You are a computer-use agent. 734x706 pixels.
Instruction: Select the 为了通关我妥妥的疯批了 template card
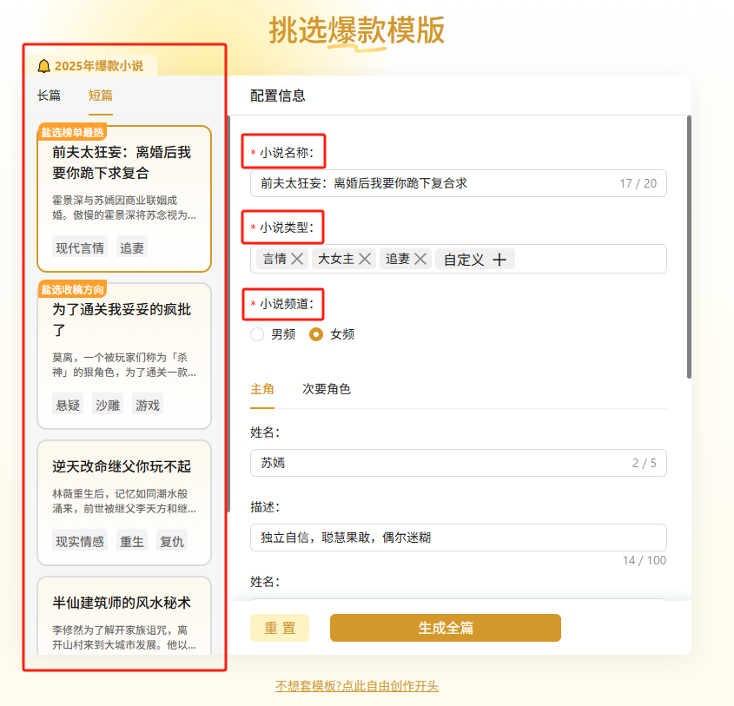(124, 356)
